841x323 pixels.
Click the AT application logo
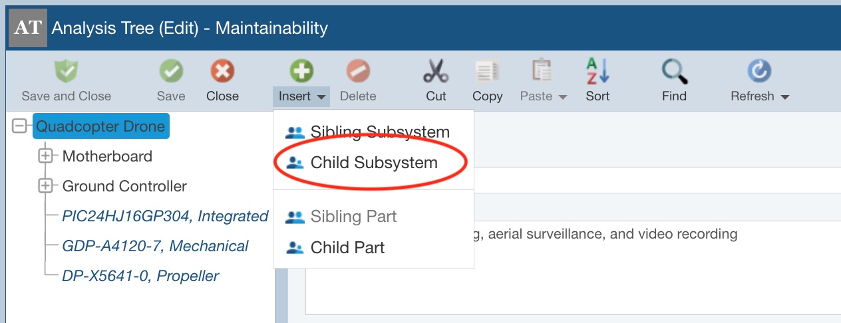tap(27, 28)
